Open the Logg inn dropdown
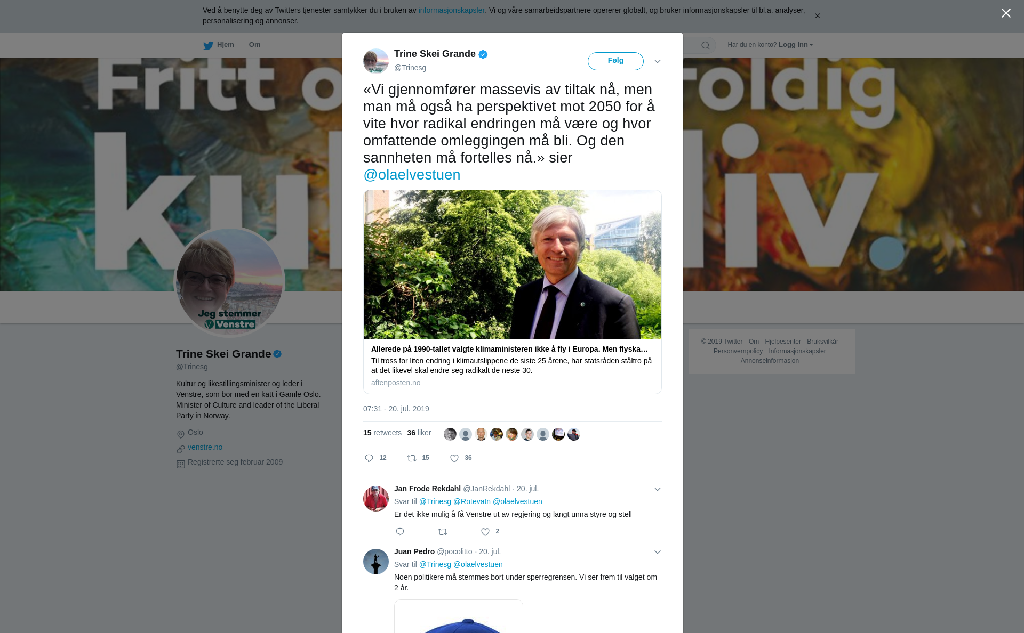The image size is (1024, 633). [x=796, y=45]
